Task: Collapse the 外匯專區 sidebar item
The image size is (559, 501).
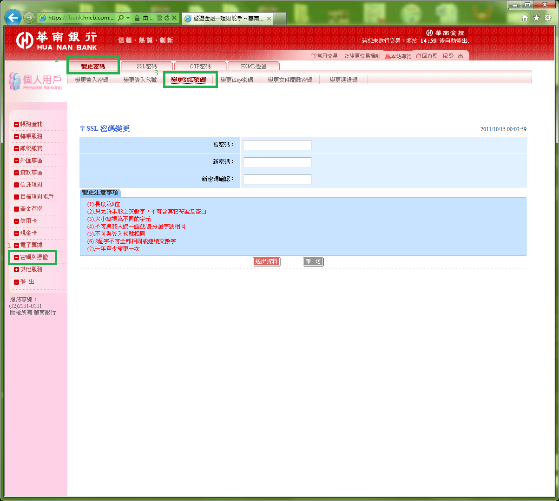Action: (x=17, y=160)
